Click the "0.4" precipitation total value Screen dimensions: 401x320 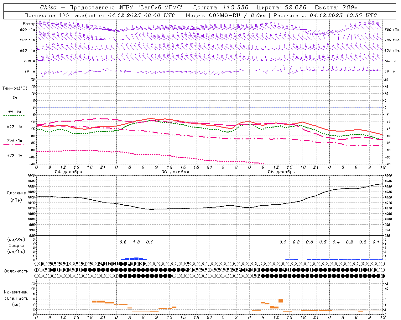point(336,242)
